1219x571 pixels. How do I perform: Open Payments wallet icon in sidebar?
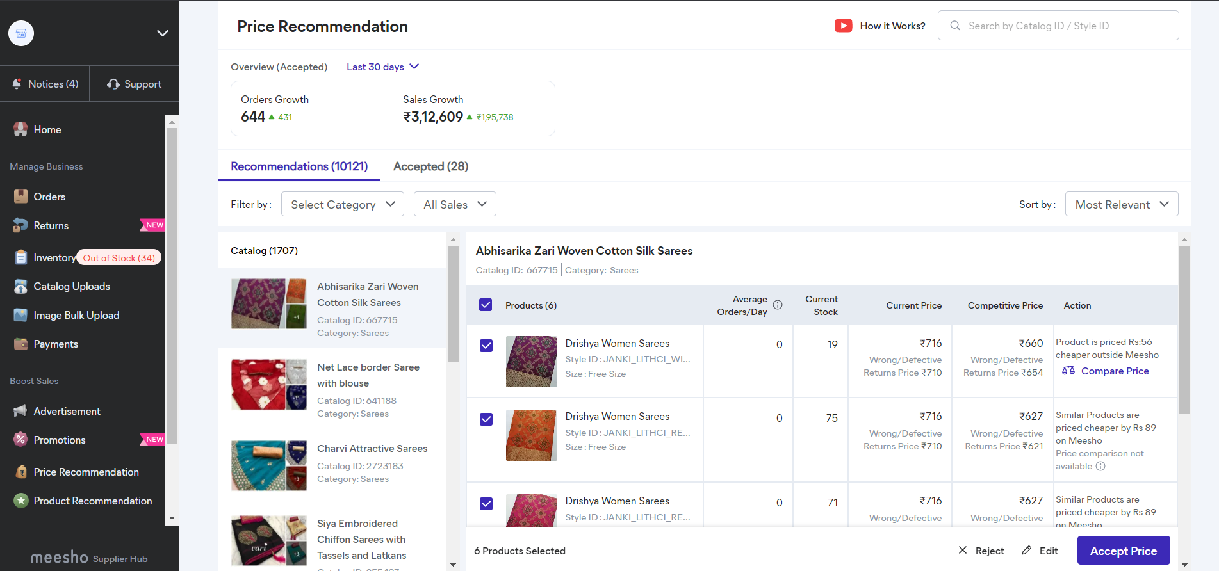(20, 344)
